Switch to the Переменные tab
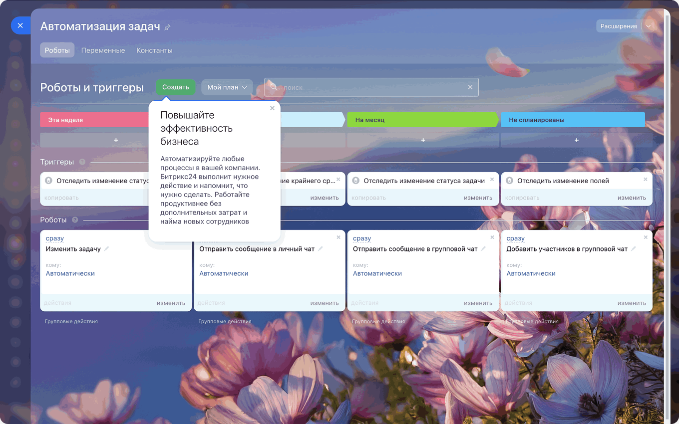Screen dimensions: 679x424 pos(103,50)
